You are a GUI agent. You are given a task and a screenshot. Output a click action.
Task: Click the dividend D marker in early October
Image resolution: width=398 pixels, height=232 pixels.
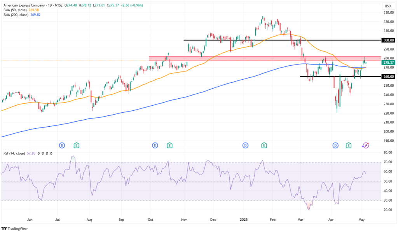coord(155,145)
